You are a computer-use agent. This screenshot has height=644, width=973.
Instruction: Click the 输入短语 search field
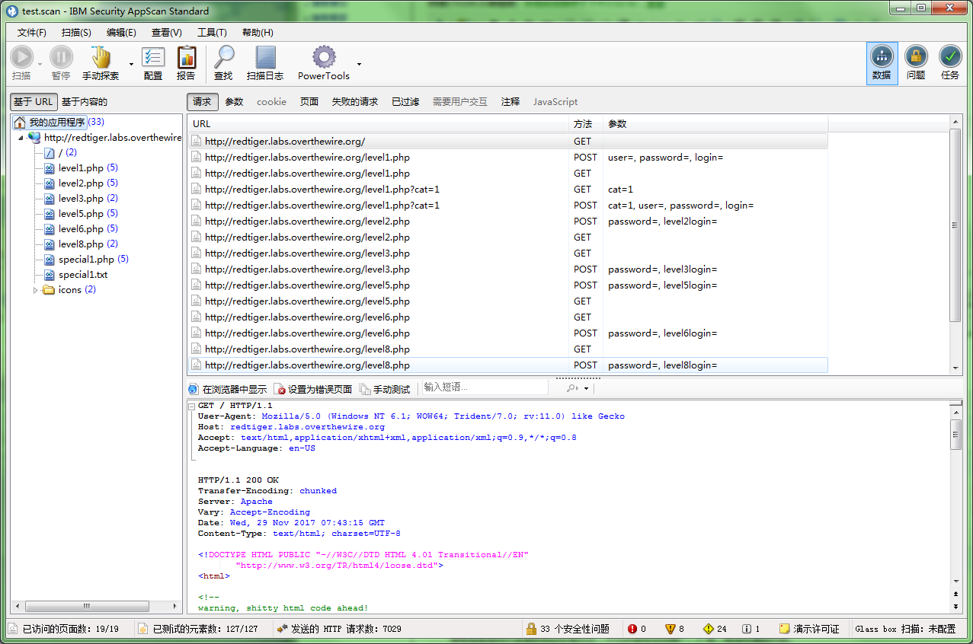pos(484,387)
